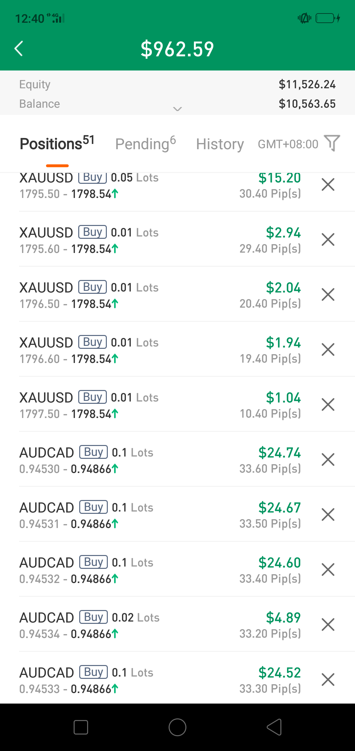Tap the back arrow in header

click(x=19, y=49)
